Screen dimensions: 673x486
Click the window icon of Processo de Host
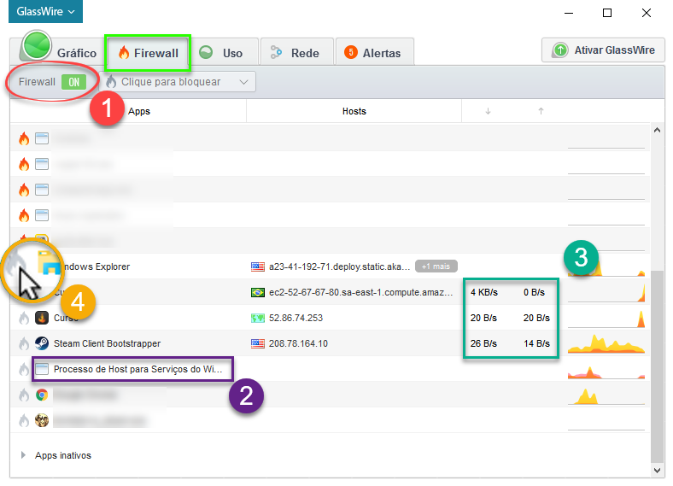point(42,369)
